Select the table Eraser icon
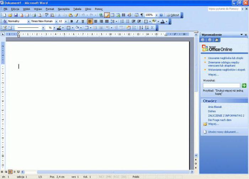The height and width of the screenshot is (179, 249). 10,28
